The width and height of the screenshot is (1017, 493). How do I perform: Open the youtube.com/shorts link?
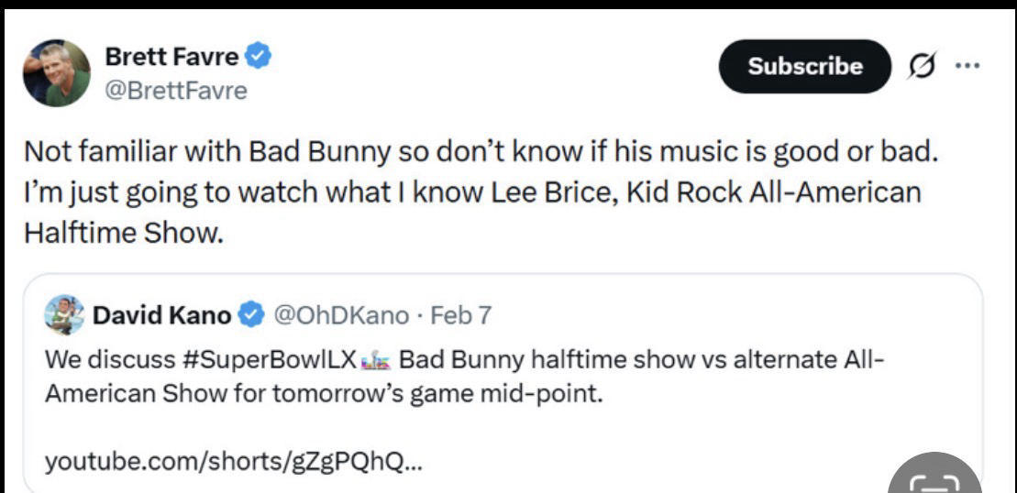click(235, 462)
